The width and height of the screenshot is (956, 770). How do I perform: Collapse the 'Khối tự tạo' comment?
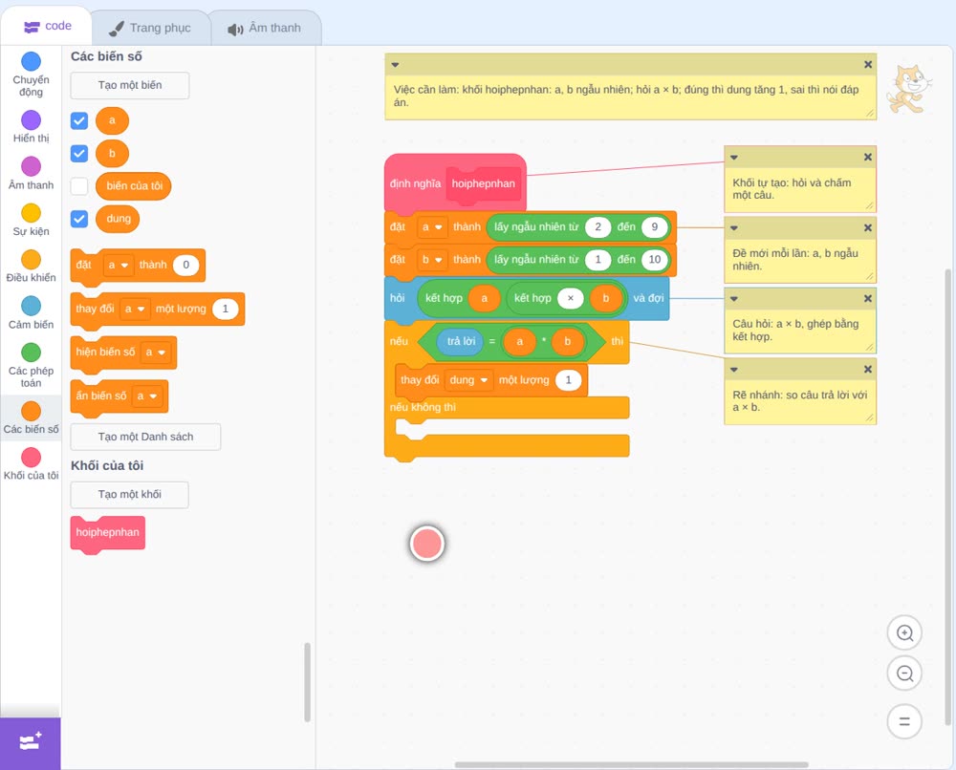click(734, 158)
